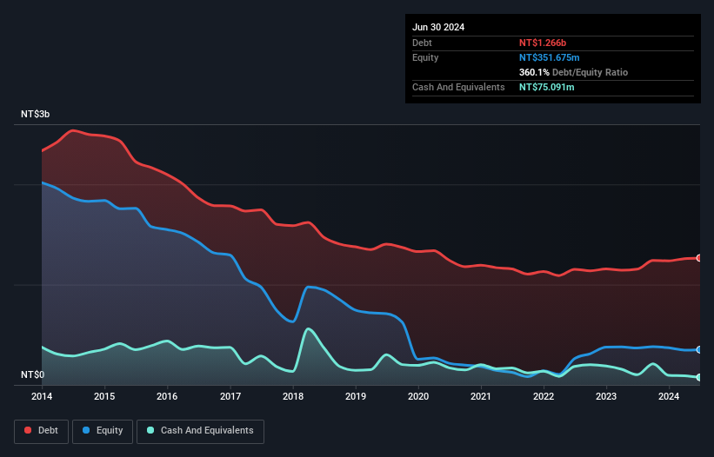The width and height of the screenshot is (714, 457).
Task: Toggle the Debt series legend button
Action: [42, 431]
